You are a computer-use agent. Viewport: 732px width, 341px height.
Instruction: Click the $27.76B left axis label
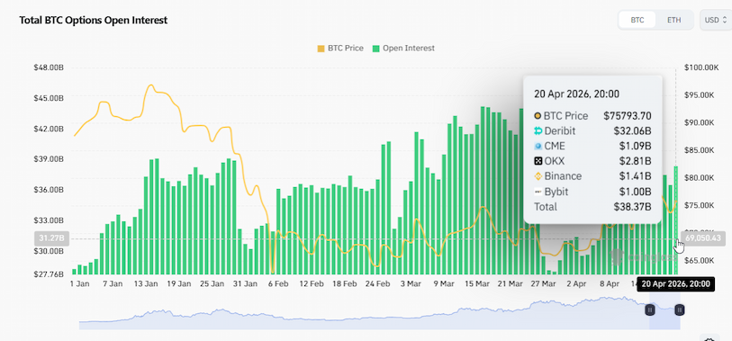pyautogui.click(x=49, y=274)
